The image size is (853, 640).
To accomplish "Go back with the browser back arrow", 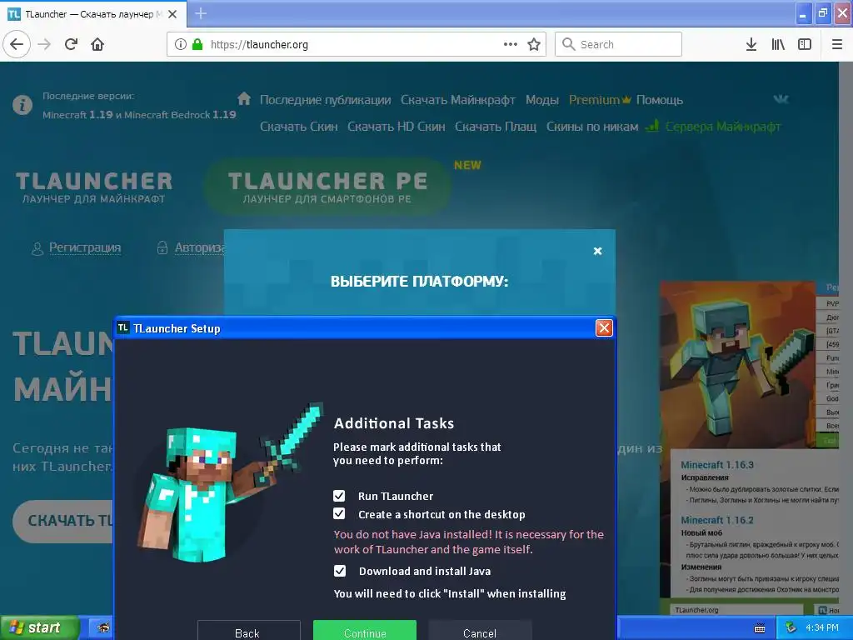I will click(17, 45).
